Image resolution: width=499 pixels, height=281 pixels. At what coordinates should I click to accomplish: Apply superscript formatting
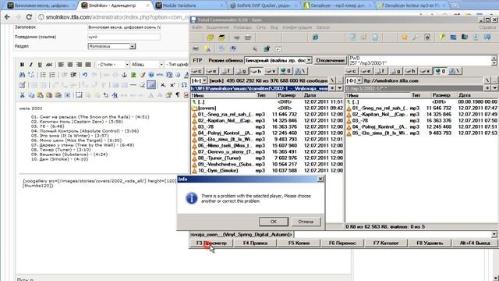click(x=172, y=85)
